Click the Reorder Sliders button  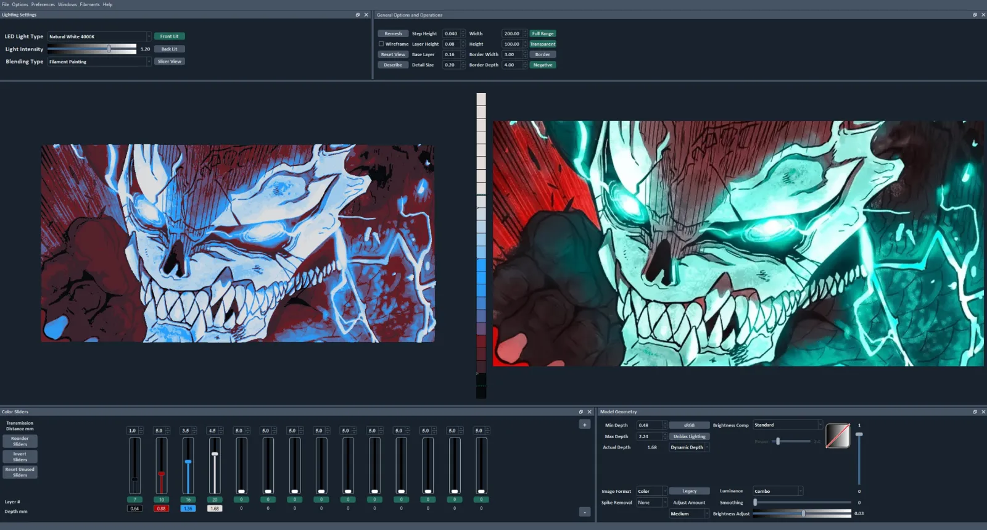click(x=20, y=441)
